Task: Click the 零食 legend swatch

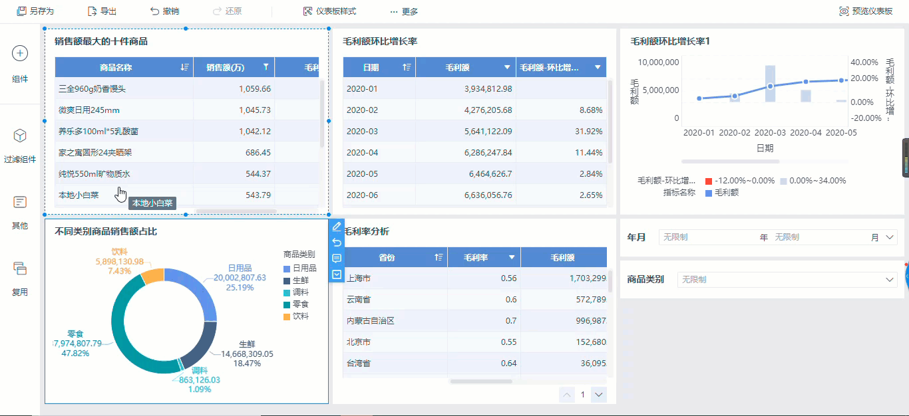Action: (x=287, y=304)
